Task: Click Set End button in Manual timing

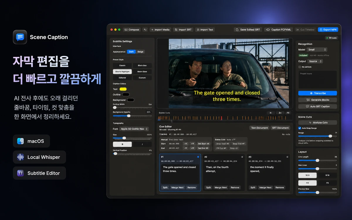Action: 203,148
